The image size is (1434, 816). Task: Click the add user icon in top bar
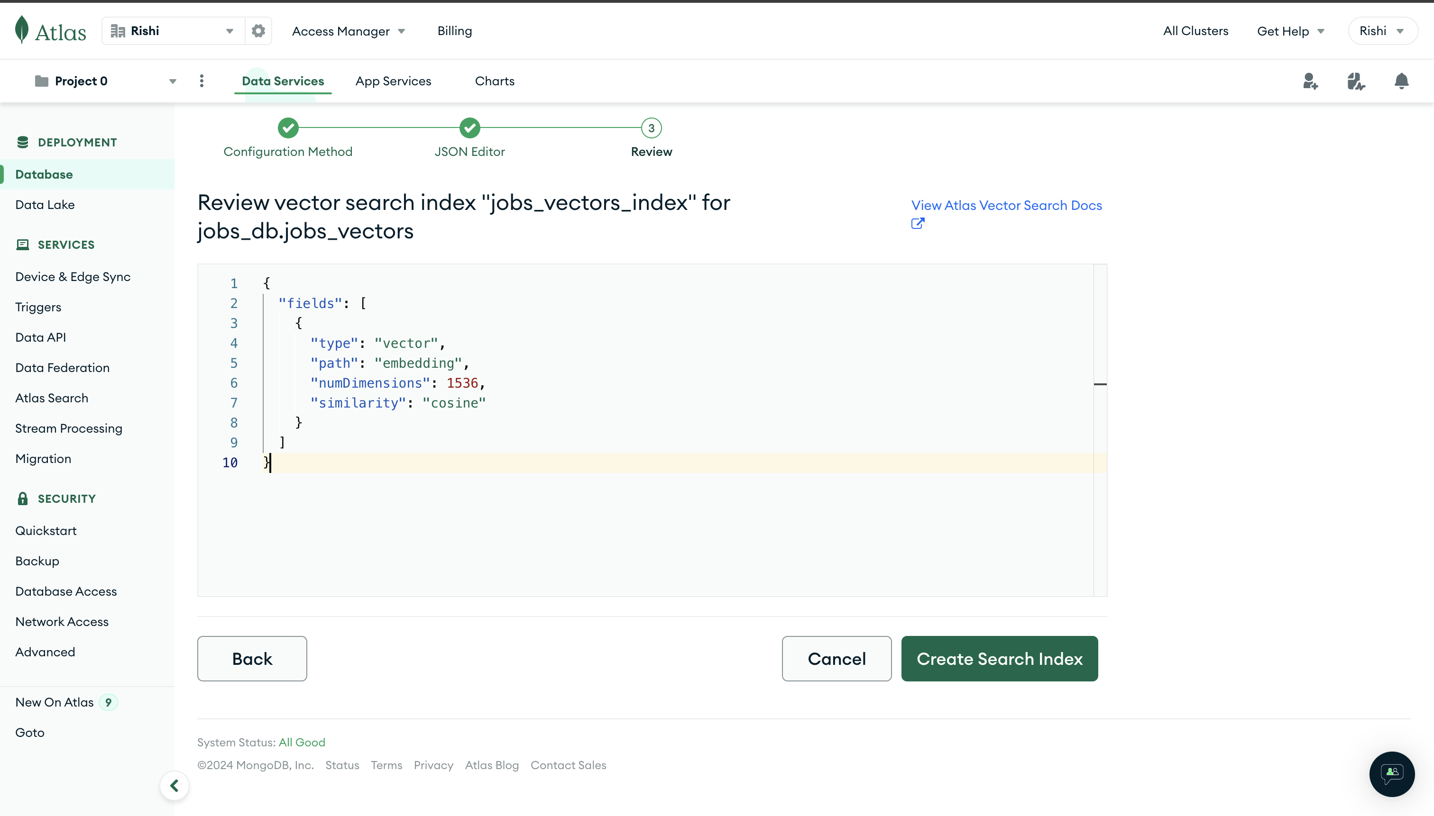[1310, 81]
